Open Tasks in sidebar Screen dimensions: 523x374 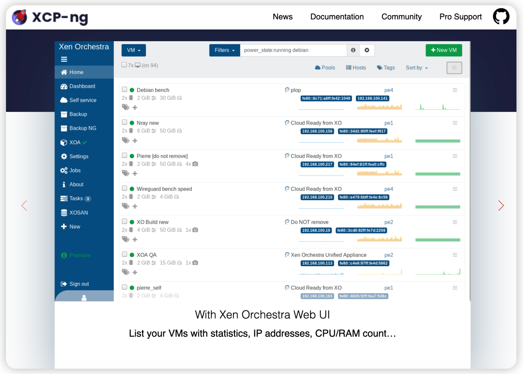84,198
